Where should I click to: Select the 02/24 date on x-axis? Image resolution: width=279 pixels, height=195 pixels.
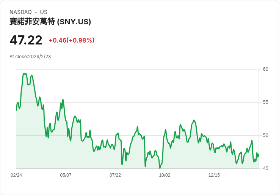tap(16, 175)
